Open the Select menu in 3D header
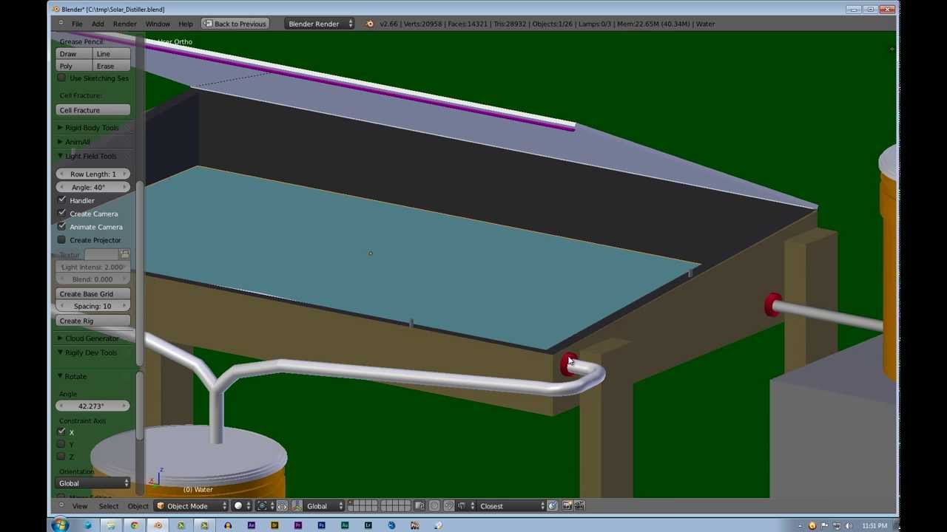This screenshot has height=532, width=947. pyautogui.click(x=109, y=506)
